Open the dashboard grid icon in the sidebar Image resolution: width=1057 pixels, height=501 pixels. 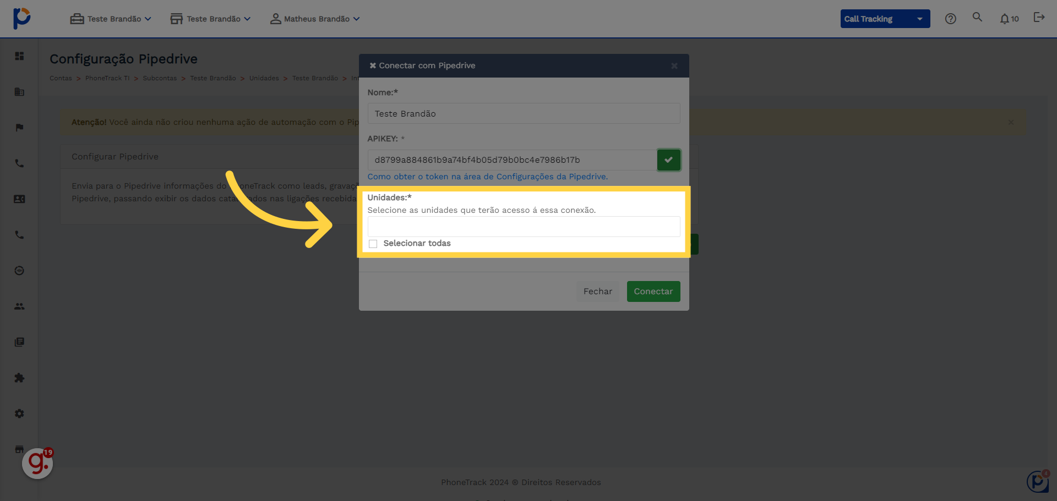click(19, 56)
